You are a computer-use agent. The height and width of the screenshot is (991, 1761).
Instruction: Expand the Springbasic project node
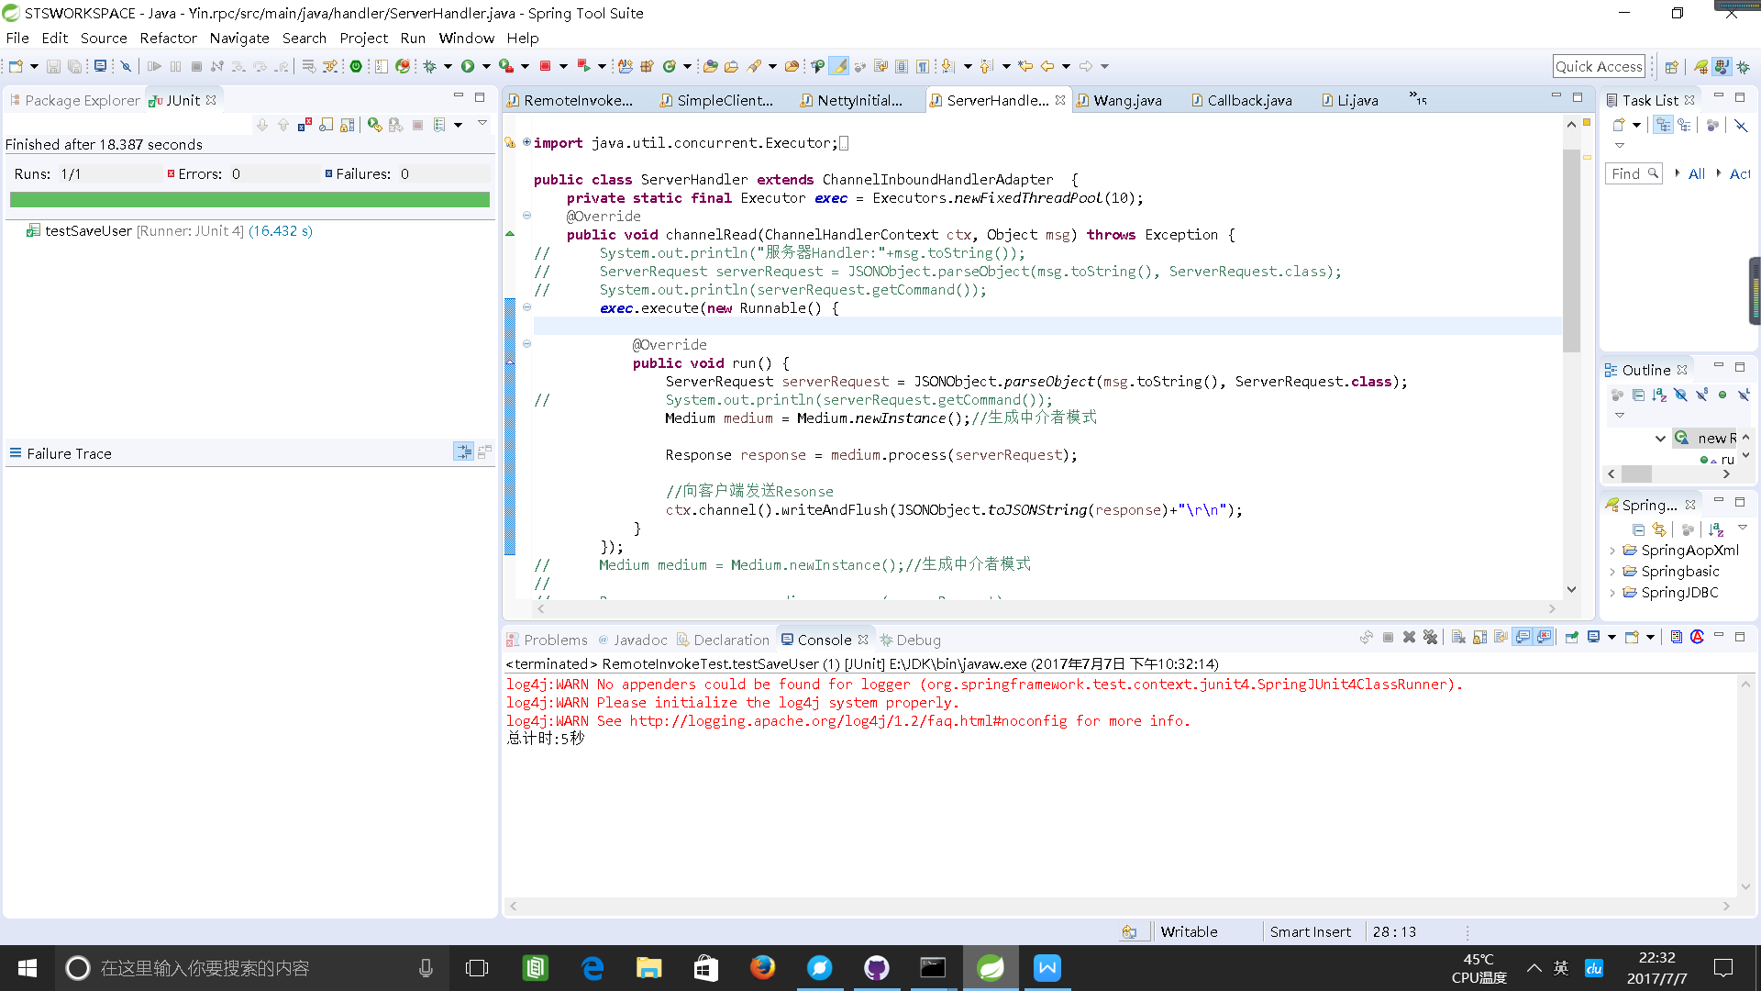(x=1612, y=572)
